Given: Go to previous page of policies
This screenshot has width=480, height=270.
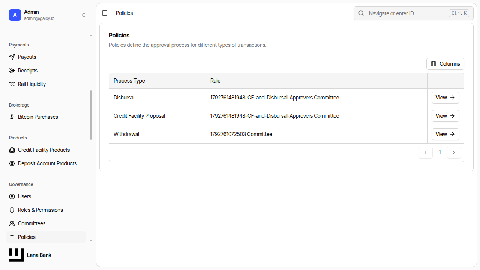Looking at the screenshot, I should pyautogui.click(x=426, y=153).
